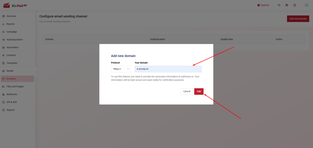Image resolution: width=313 pixels, height=148 pixels.
Task: Click the Autoresponders share icon
Action: pyautogui.click(x=3, y=40)
